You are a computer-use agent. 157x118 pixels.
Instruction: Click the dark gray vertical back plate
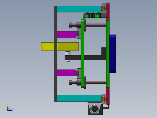[x=56, y=54]
